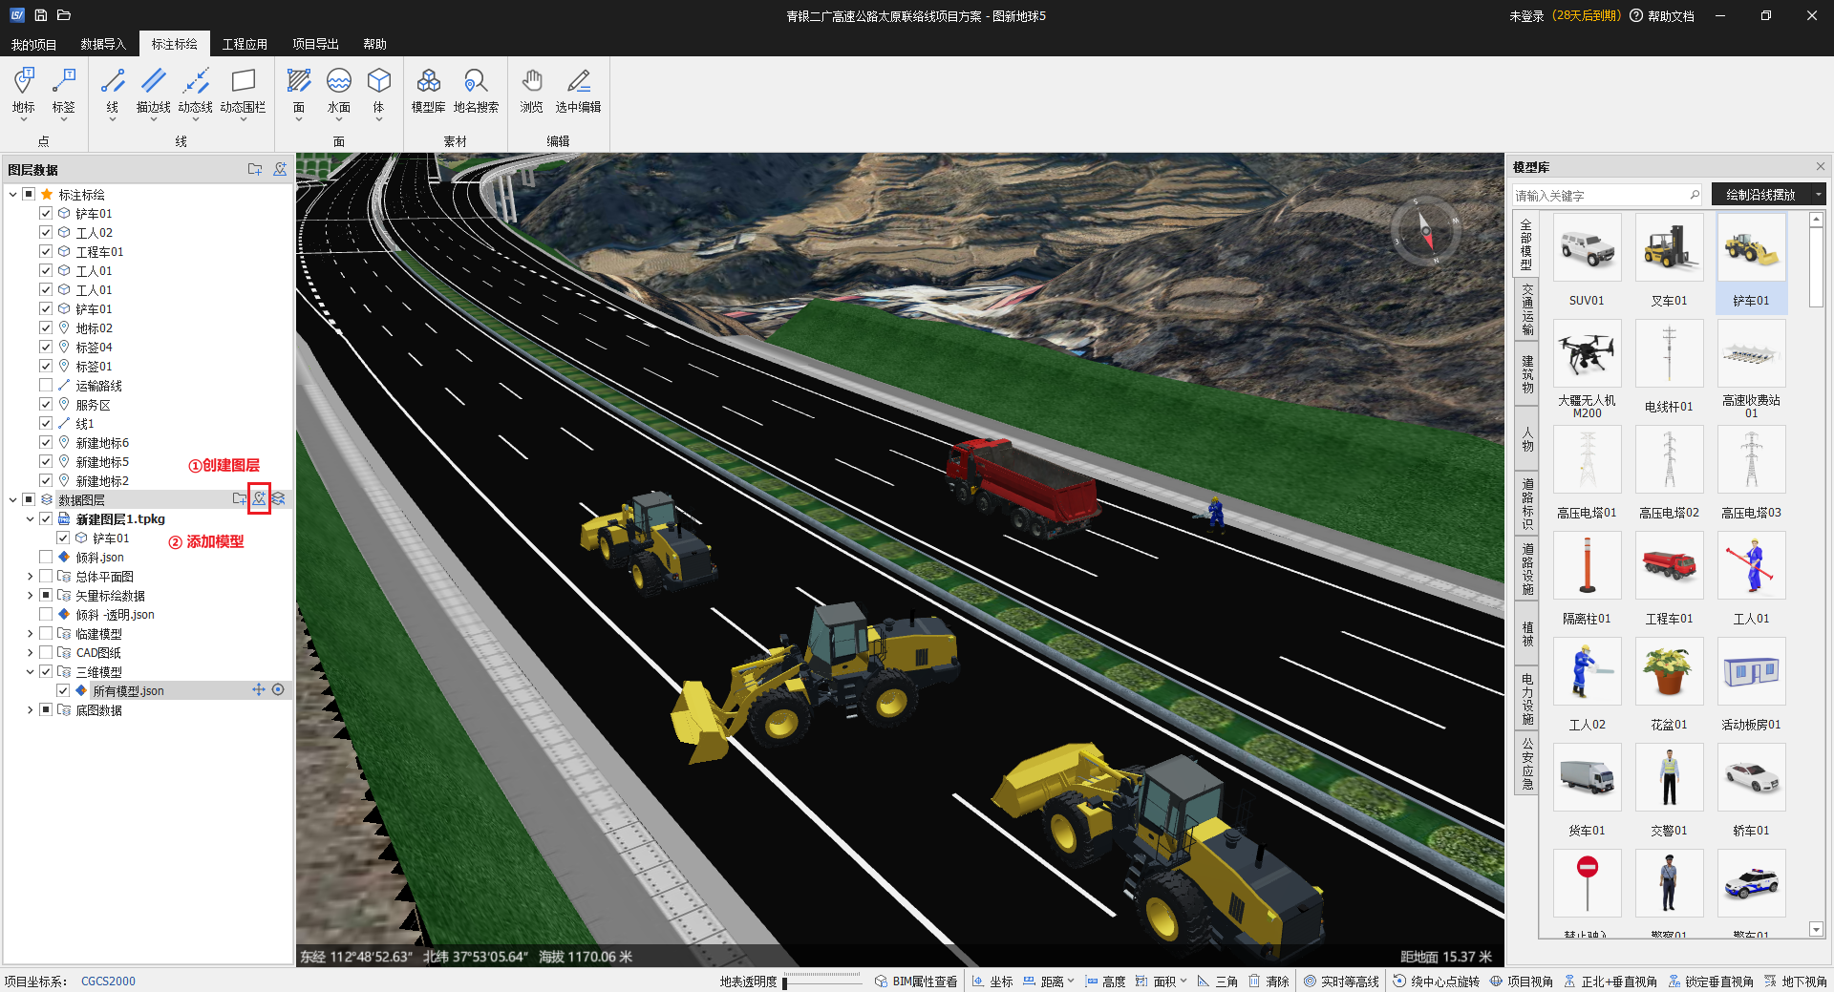
Task: Open the 工程应用 ribbon tab
Action: pos(245,44)
